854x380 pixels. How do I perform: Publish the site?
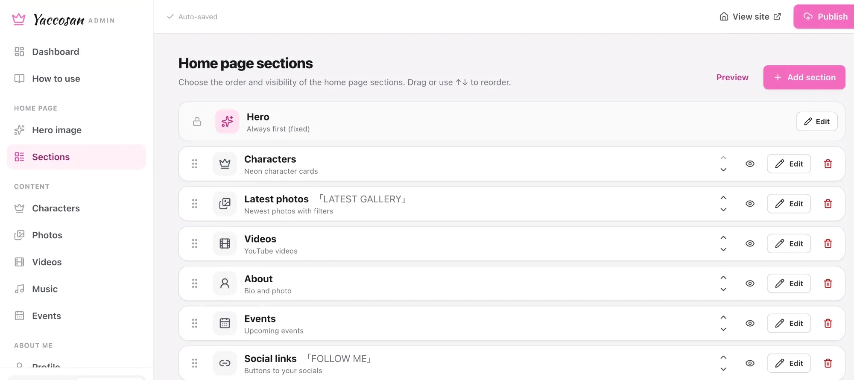click(825, 17)
